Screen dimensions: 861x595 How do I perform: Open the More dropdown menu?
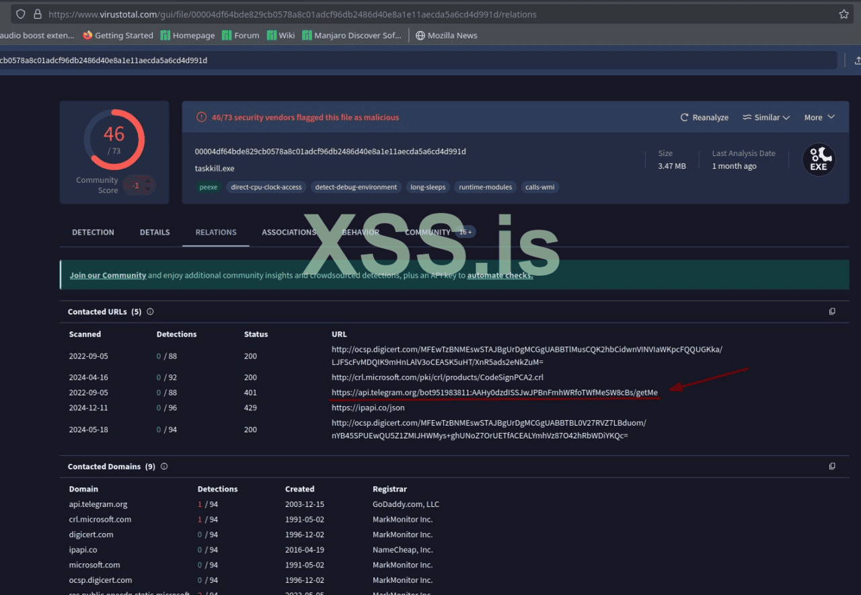pos(819,118)
